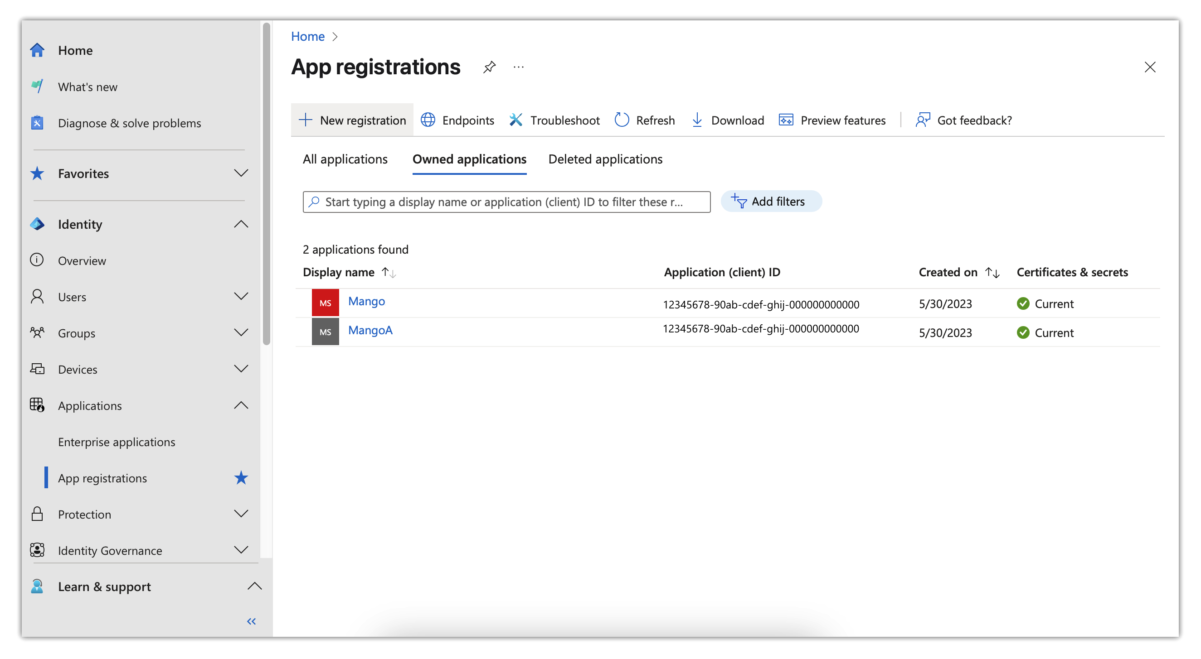
Task: Expand the Users section
Action: click(x=241, y=296)
